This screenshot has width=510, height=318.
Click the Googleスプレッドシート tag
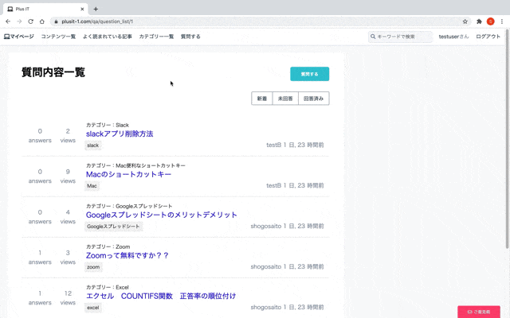tap(113, 227)
